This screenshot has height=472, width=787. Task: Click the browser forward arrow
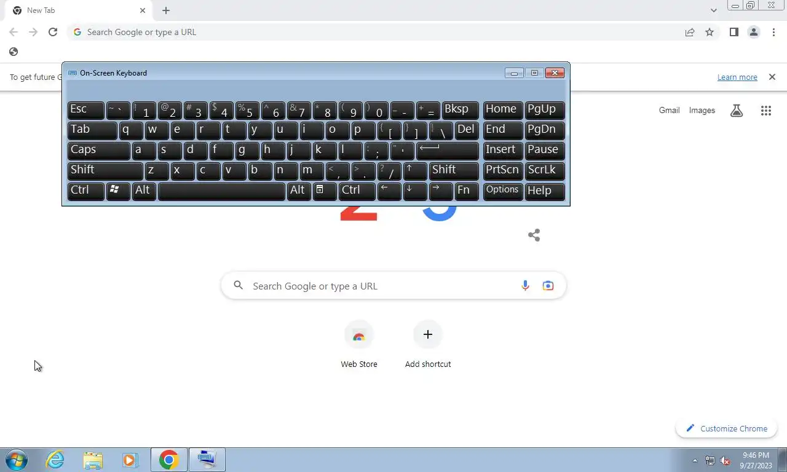[33, 32]
